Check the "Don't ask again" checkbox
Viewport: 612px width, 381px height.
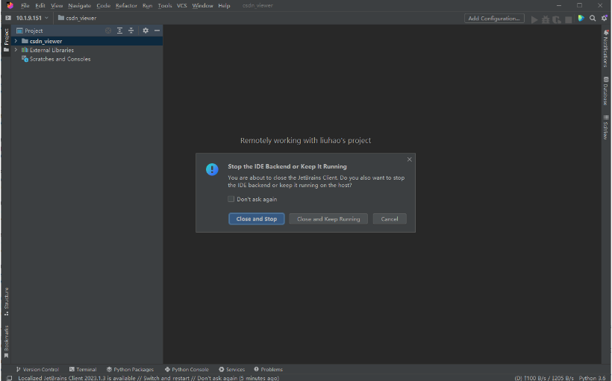(231, 199)
